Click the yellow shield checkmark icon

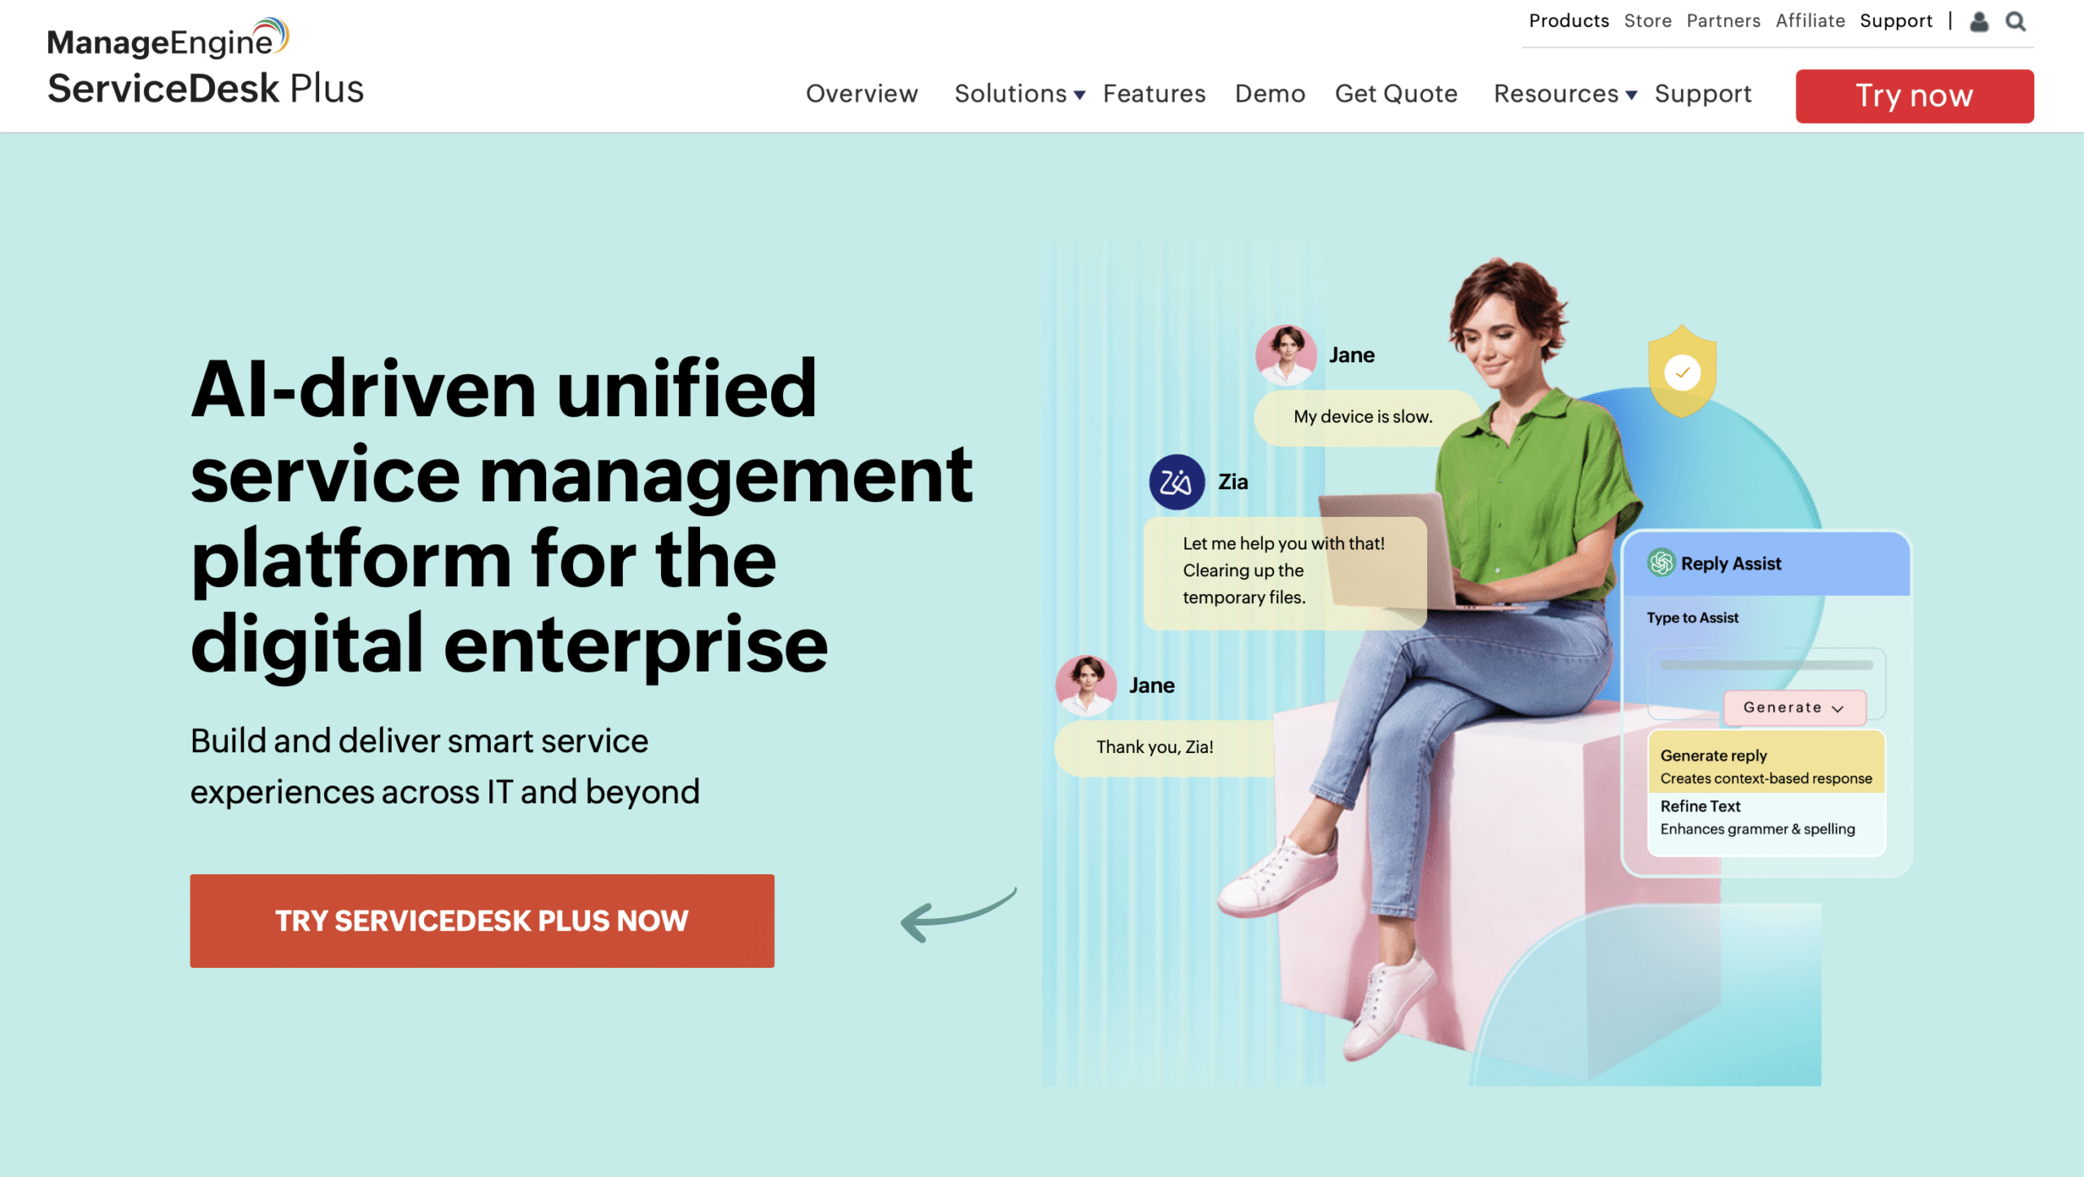pos(1682,371)
